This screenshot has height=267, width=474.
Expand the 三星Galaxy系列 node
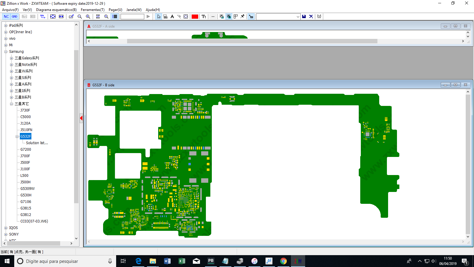11,58
